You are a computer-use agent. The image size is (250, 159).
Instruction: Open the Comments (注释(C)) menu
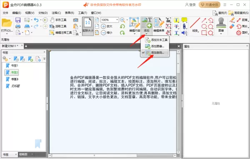coord(56,13)
